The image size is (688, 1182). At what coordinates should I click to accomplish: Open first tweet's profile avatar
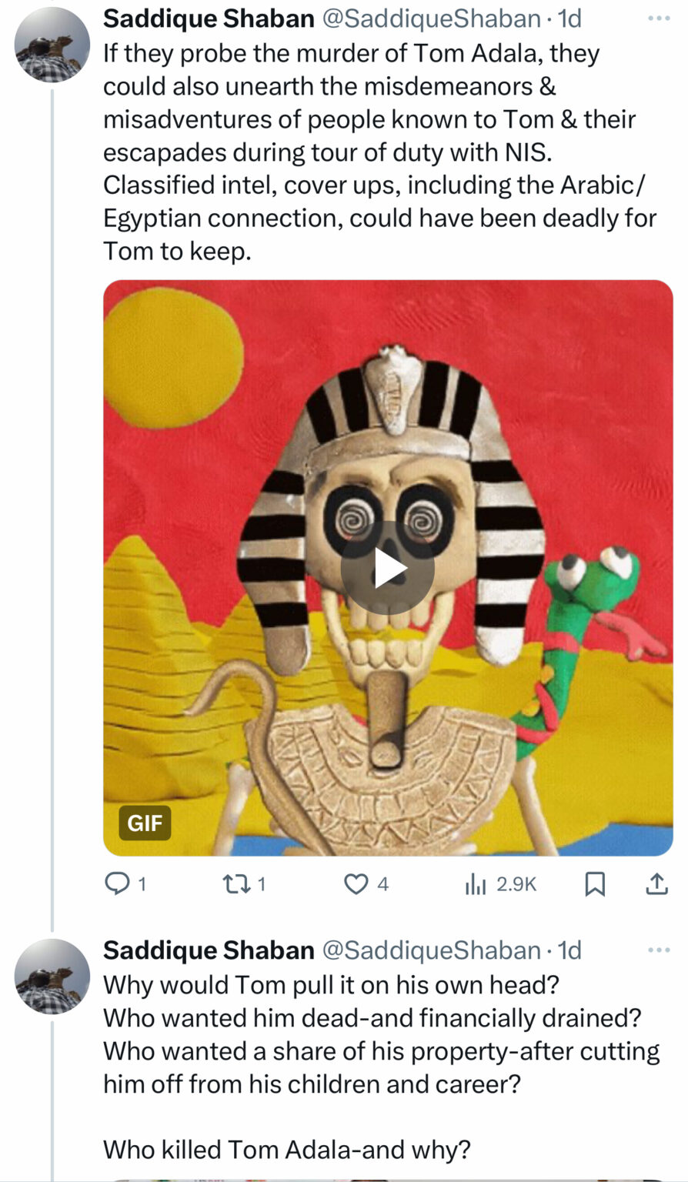(52, 45)
